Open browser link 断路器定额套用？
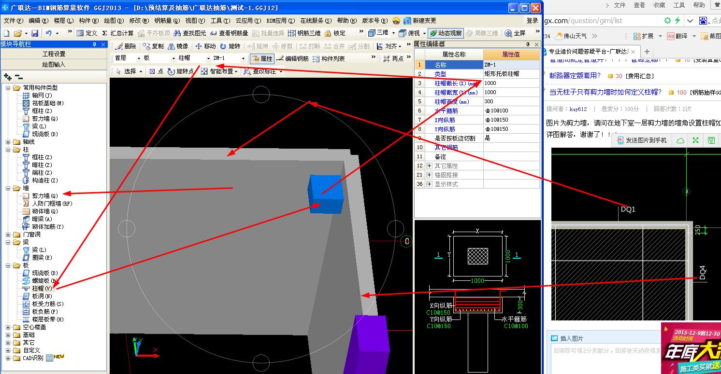721x374 pixels. tap(575, 76)
